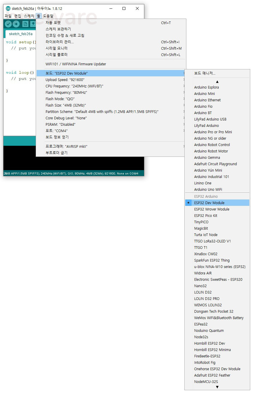Select TinyPICO board

[x=217, y=222]
